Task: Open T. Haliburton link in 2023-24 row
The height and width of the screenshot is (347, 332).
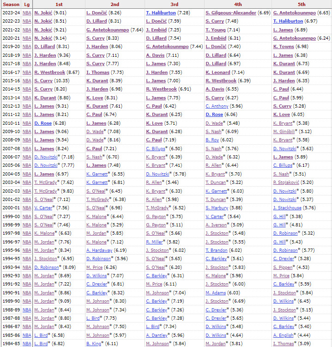Action: 161,13
